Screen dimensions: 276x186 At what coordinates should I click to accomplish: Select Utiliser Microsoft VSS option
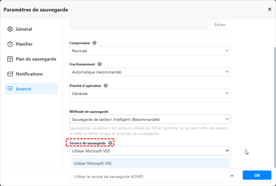150,163
